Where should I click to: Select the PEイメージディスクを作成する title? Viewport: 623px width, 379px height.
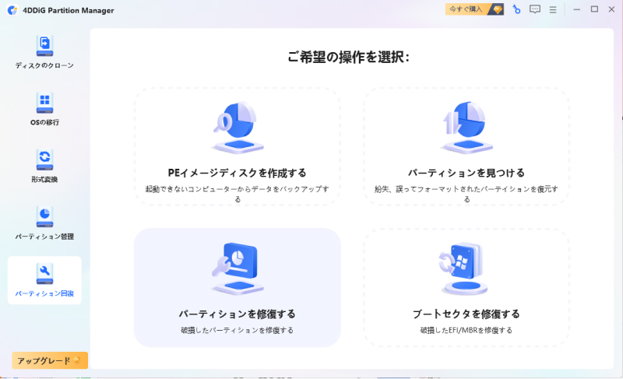(238, 173)
